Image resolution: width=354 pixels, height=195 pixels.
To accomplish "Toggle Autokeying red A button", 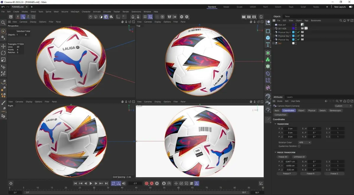I will tap(152, 183).
